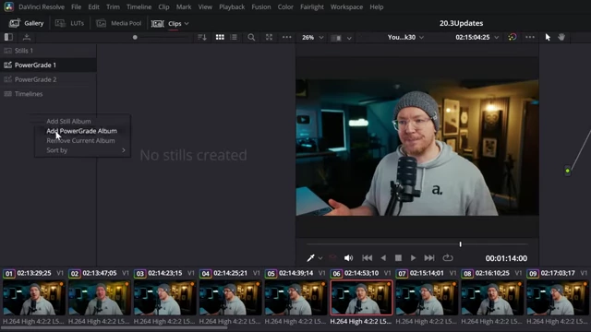This screenshot has height=332, width=591.
Task: Click the import stills icon
Action: [27, 37]
